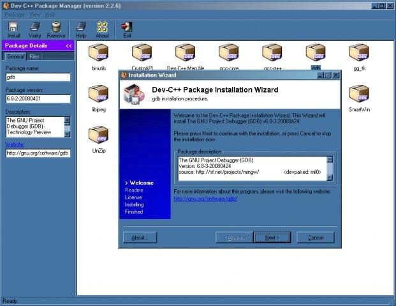
Task: Click the Package version field
Action: (38, 99)
